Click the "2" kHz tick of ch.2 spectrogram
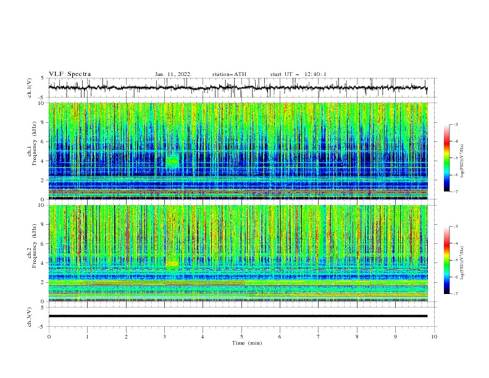Viewport: 489px width, 378px height. point(43,282)
